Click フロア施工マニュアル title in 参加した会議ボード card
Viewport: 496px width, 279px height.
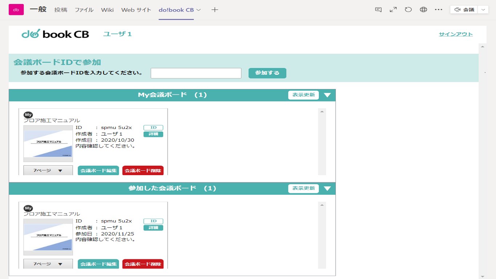click(x=52, y=214)
